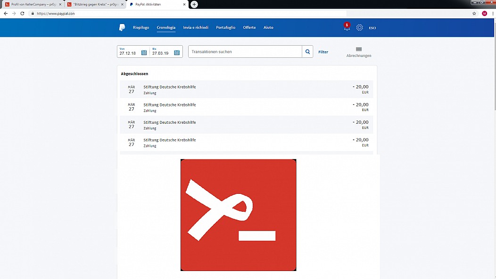Open the Chrome profile avatar
496x279 pixels.
pyautogui.click(x=484, y=14)
